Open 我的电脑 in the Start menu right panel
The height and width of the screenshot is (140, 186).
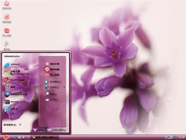52,69
